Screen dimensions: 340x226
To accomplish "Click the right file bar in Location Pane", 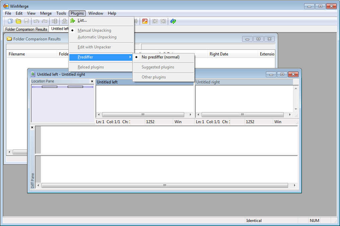I will point(75,87).
